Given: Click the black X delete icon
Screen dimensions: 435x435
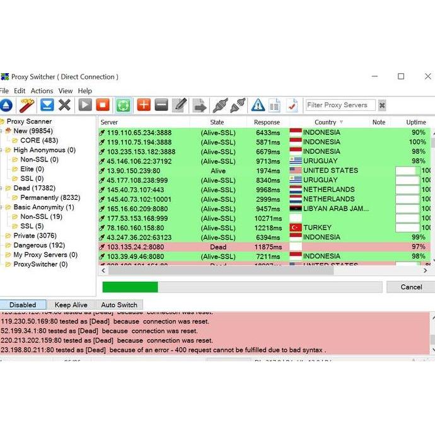Looking at the screenshot, I should tap(65, 105).
